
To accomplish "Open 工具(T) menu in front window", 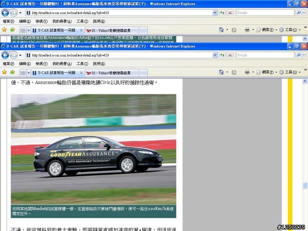I will pyautogui.click(x=82, y=64).
